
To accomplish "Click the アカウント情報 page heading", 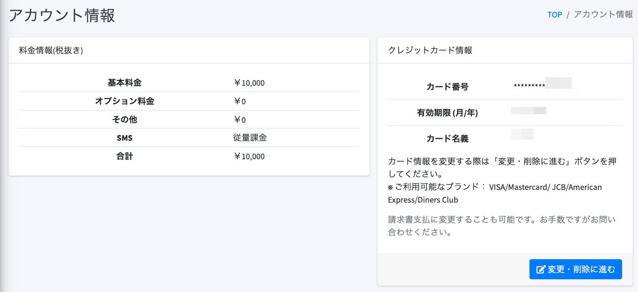I will pos(62,15).
